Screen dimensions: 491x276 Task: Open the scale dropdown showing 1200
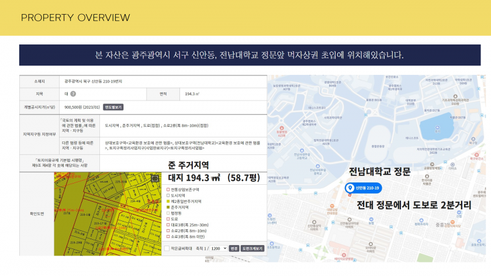pos(218,249)
